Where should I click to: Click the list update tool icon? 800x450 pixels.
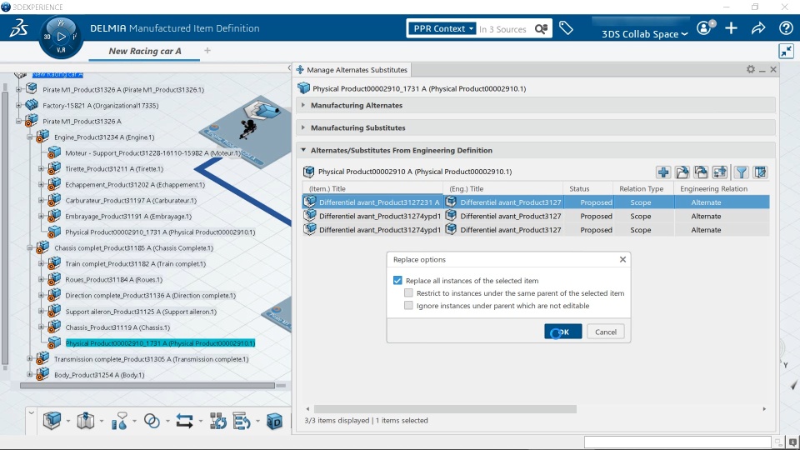242,420
